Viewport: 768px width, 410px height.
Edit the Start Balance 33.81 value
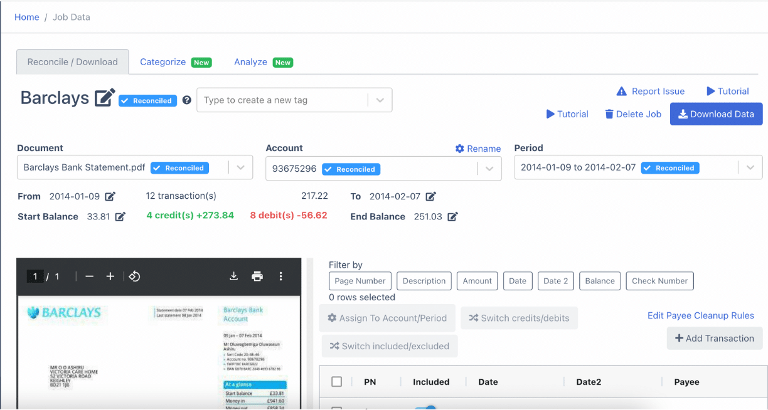(x=120, y=216)
